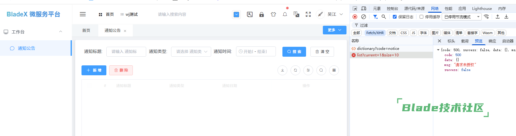Click the grid view round icon
This screenshot has width=516, height=136.
pyautogui.click(x=334, y=70)
